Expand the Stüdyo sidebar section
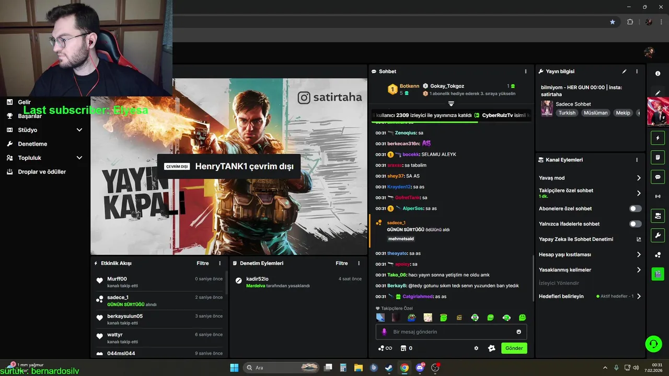The width and height of the screenshot is (669, 376). point(79,130)
